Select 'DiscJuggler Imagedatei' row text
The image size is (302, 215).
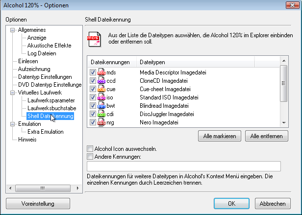tap(167, 114)
